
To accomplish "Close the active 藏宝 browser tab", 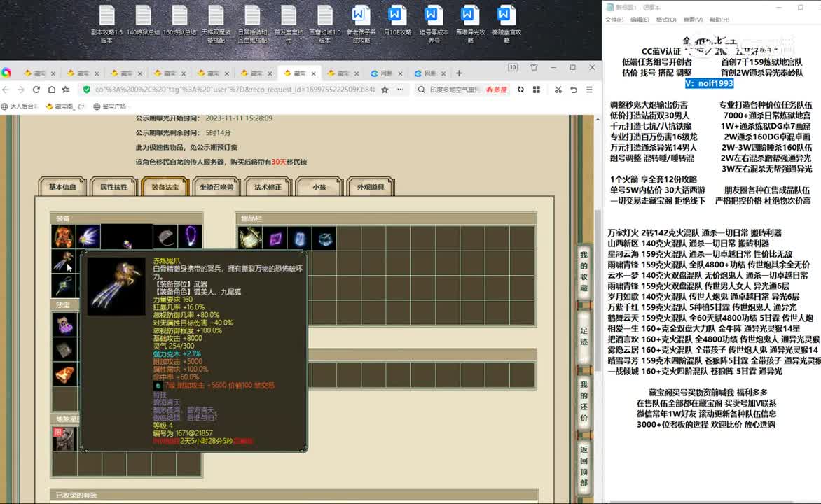I will tap(314, 73).
